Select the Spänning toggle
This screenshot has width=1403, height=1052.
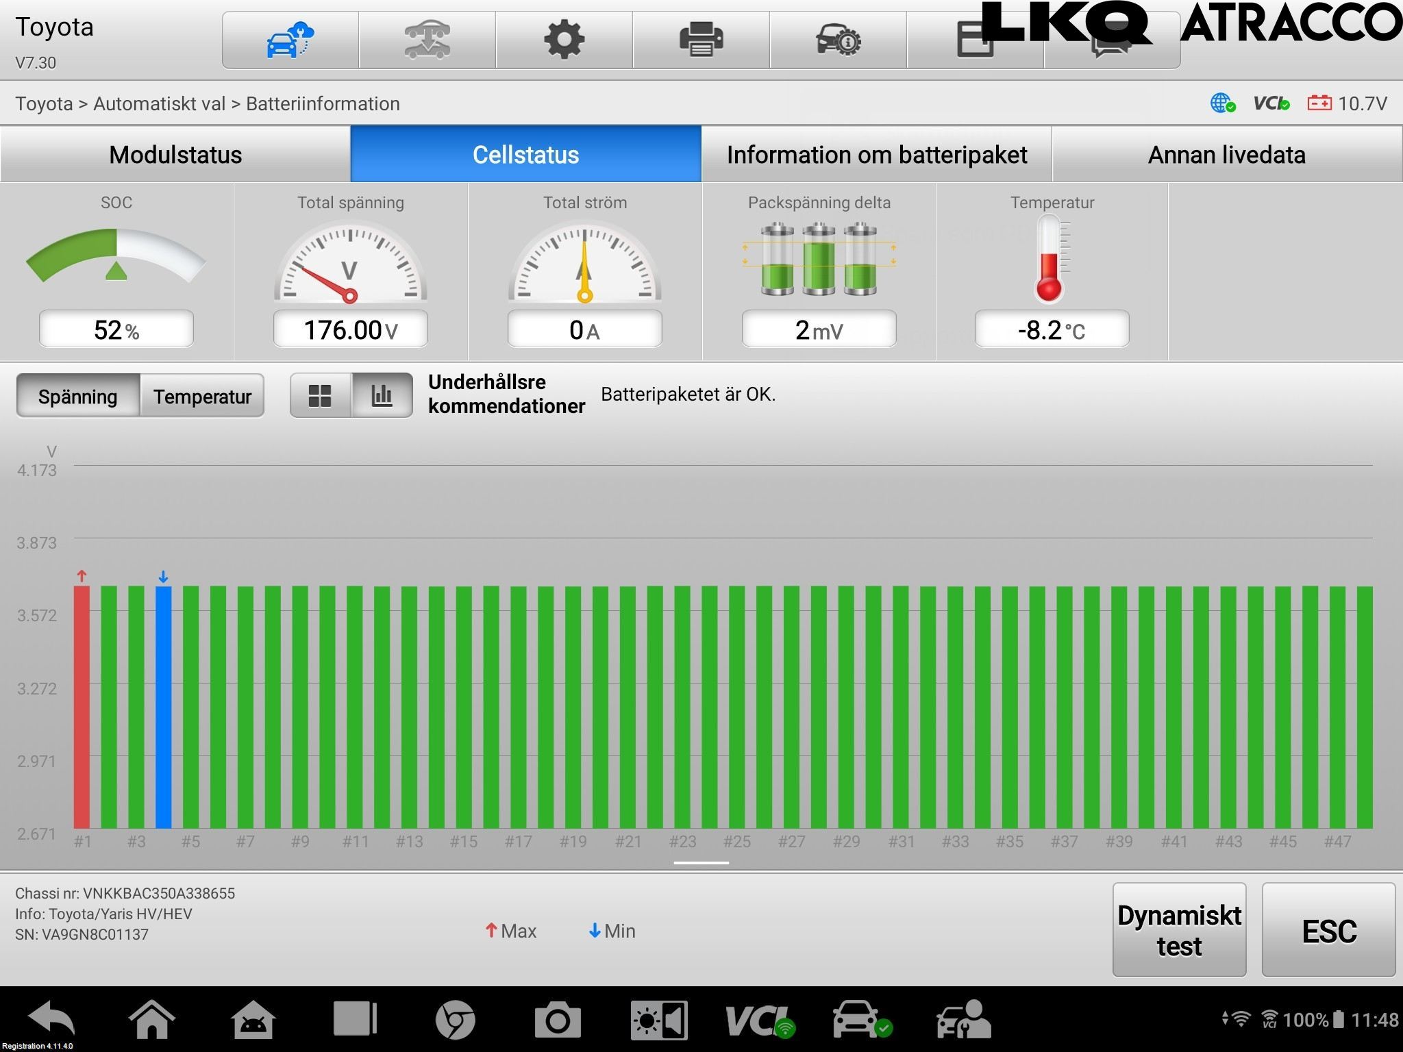78,397
